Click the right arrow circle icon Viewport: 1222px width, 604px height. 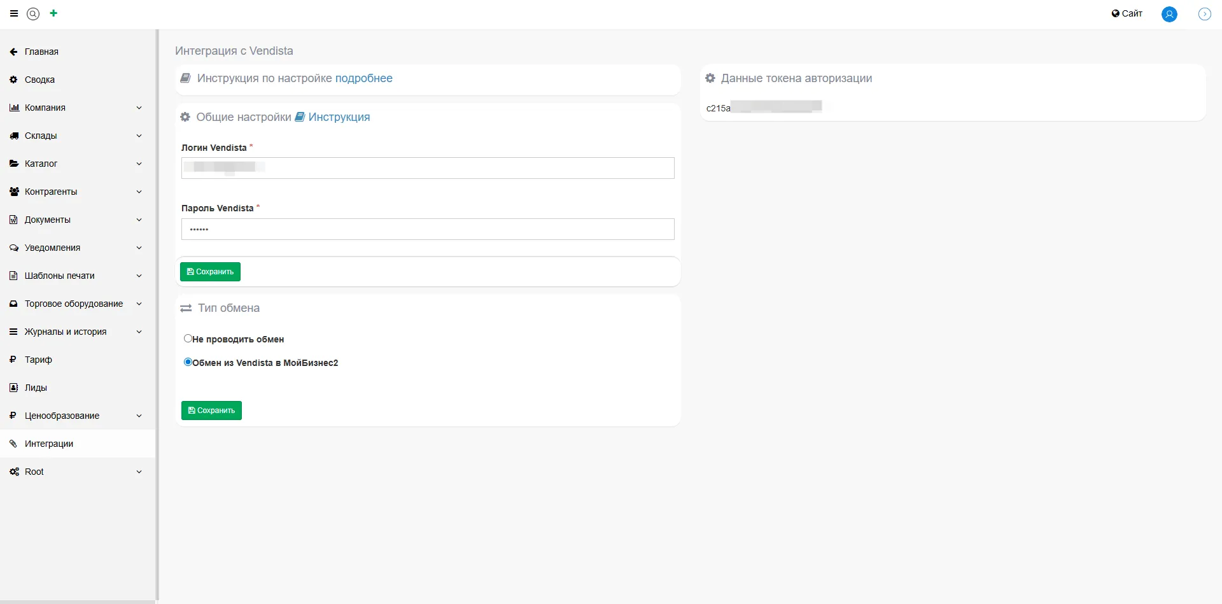[1204, 14]
